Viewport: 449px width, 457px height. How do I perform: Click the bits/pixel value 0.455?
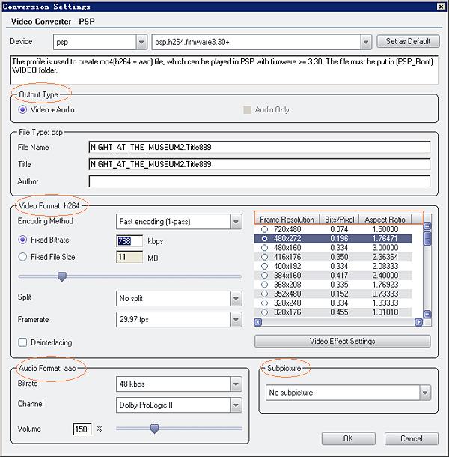click(x=339, y=312)
